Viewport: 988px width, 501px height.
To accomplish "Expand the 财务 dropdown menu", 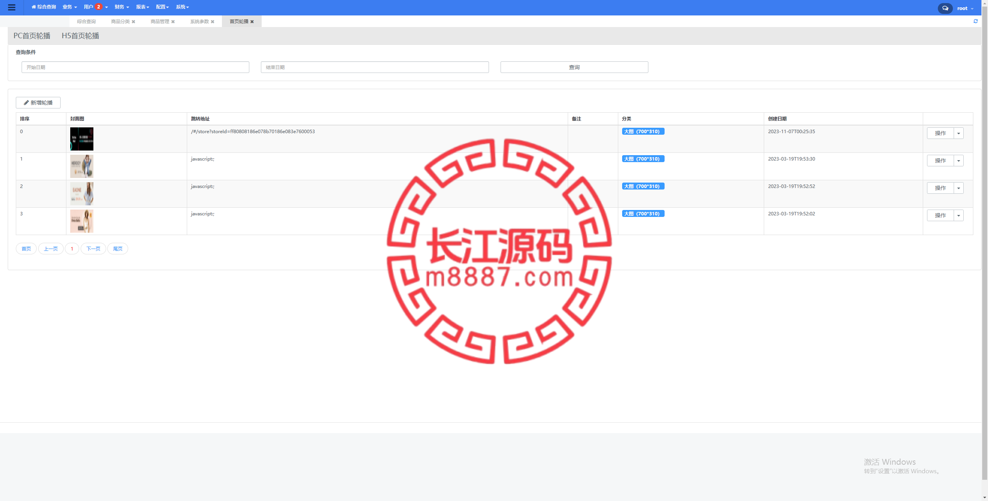I will [122, 7].
